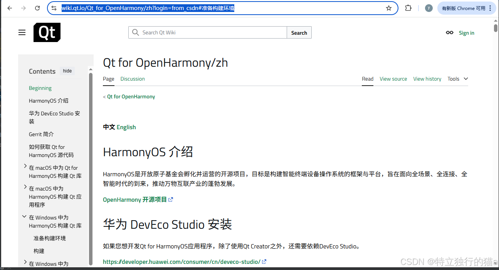Collapse 在 Windows 中为 HarmonyOS 构建 Qt 库
499x270 pixels.
pos(24,217)
